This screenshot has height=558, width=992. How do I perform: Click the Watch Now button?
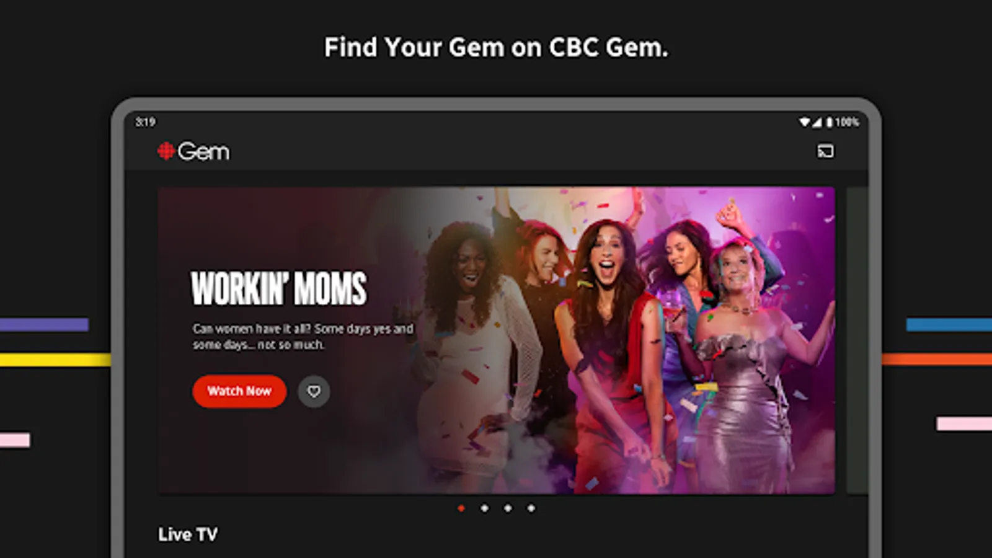pyautogui.click(x=239, y=391)
